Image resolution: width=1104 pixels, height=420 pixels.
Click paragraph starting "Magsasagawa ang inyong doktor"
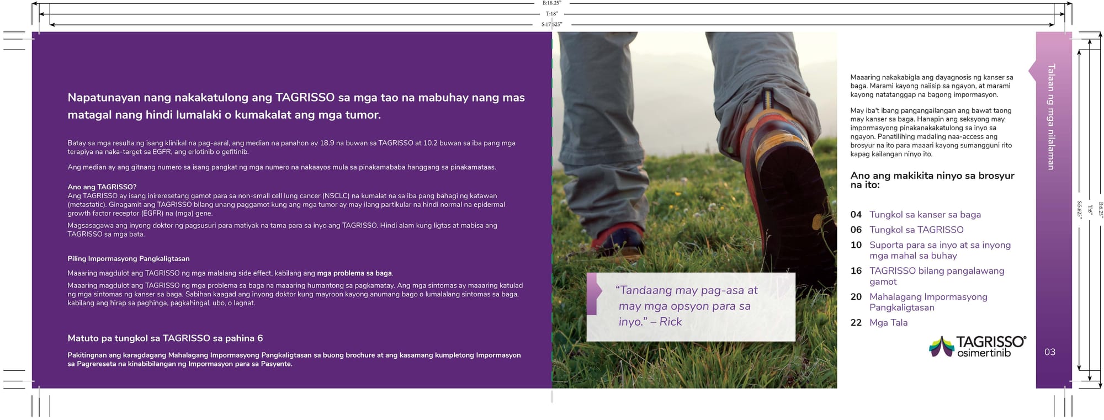tap(282, 230)
